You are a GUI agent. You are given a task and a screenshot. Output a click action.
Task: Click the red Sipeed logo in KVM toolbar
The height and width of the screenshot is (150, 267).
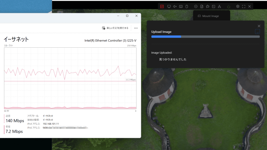[x=162, y=6]
